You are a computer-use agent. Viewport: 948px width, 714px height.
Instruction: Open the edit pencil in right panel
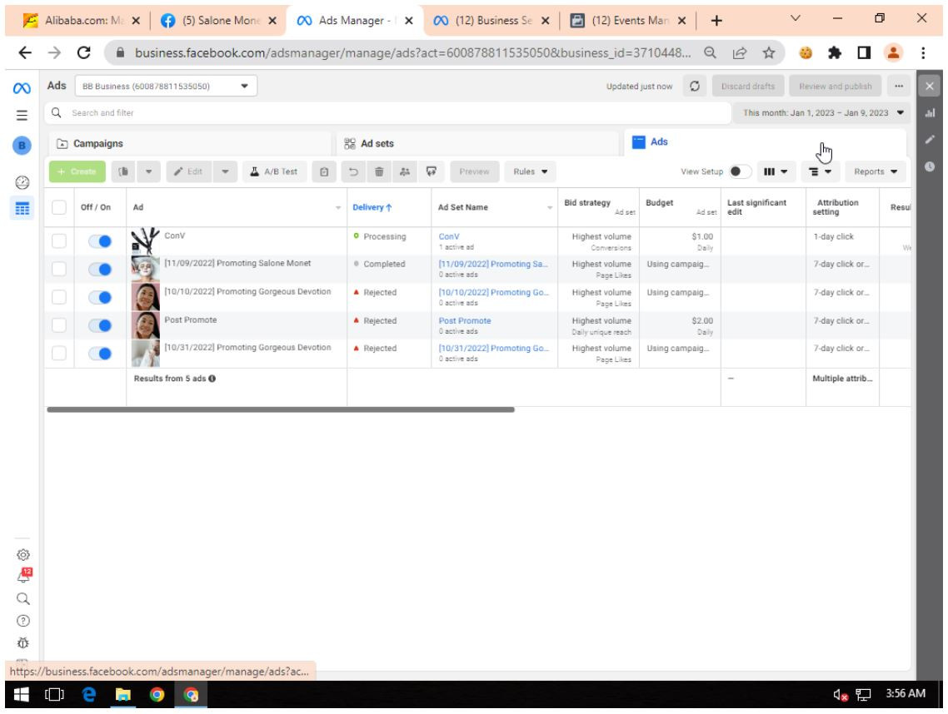[930, 140]
